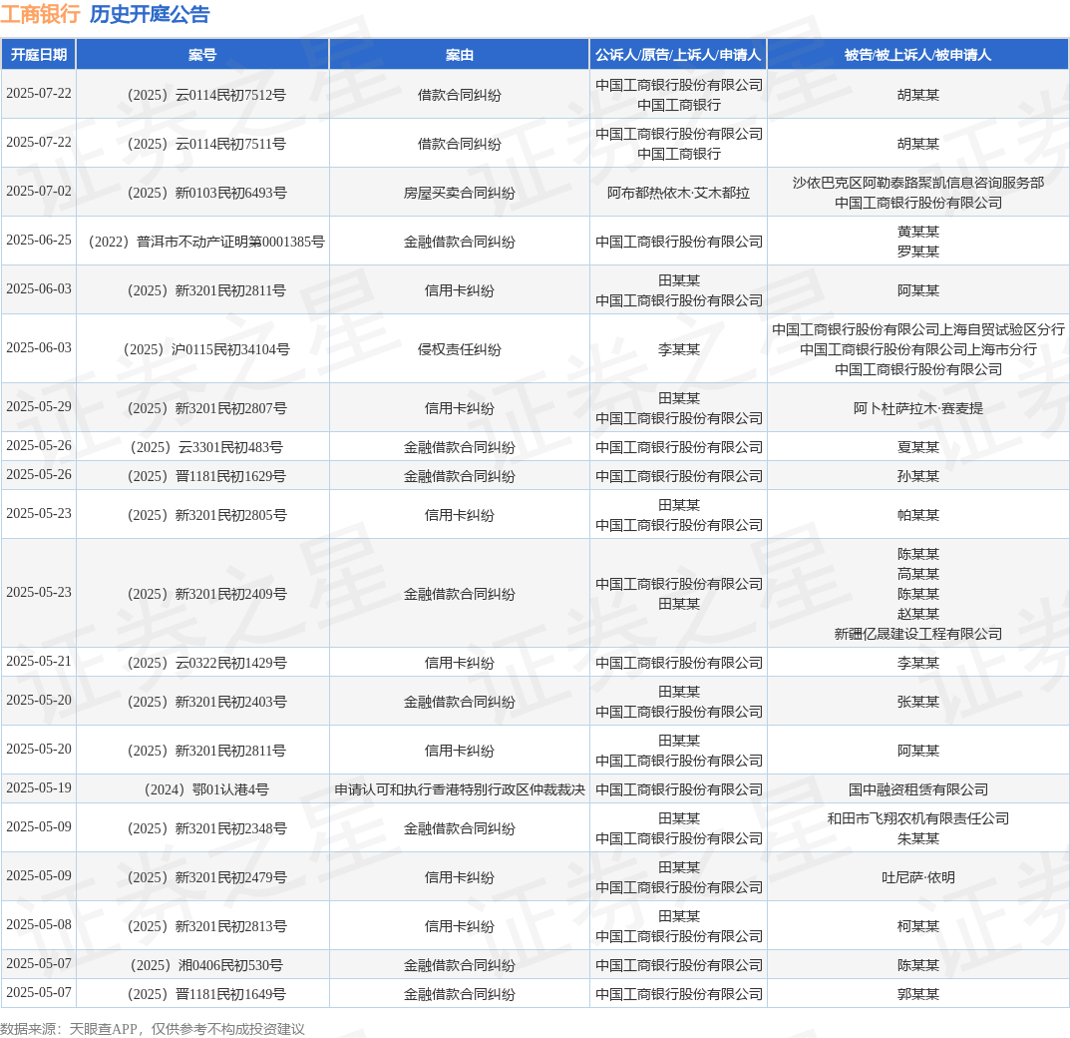The image size is (1070, 1038).
Task: Click case number (2025)云0114民初7511号
Action: tap(203, 144)
